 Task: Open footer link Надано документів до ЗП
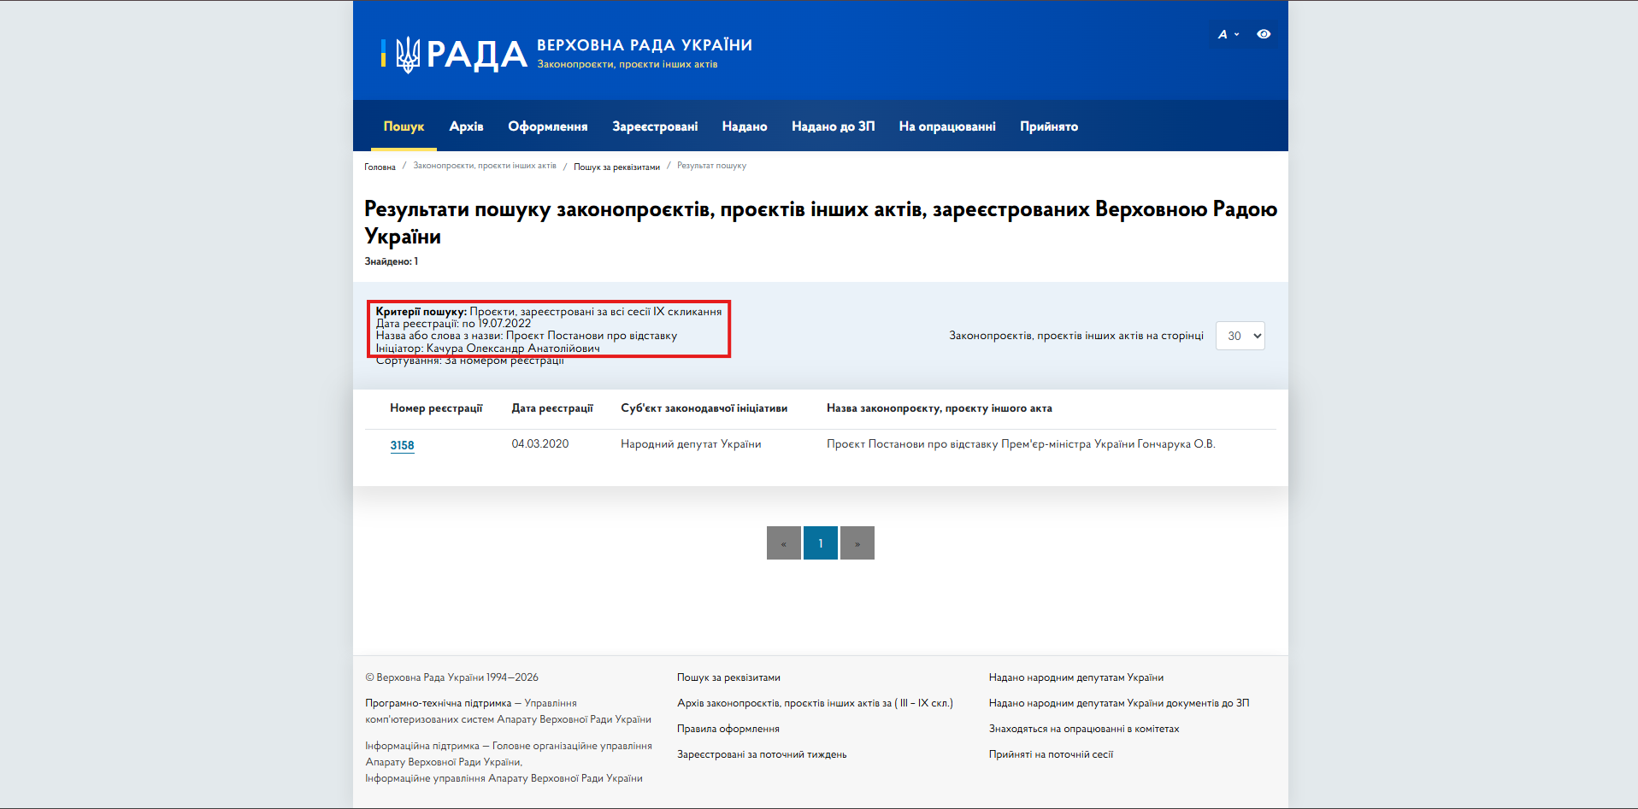click(1119, 703)
